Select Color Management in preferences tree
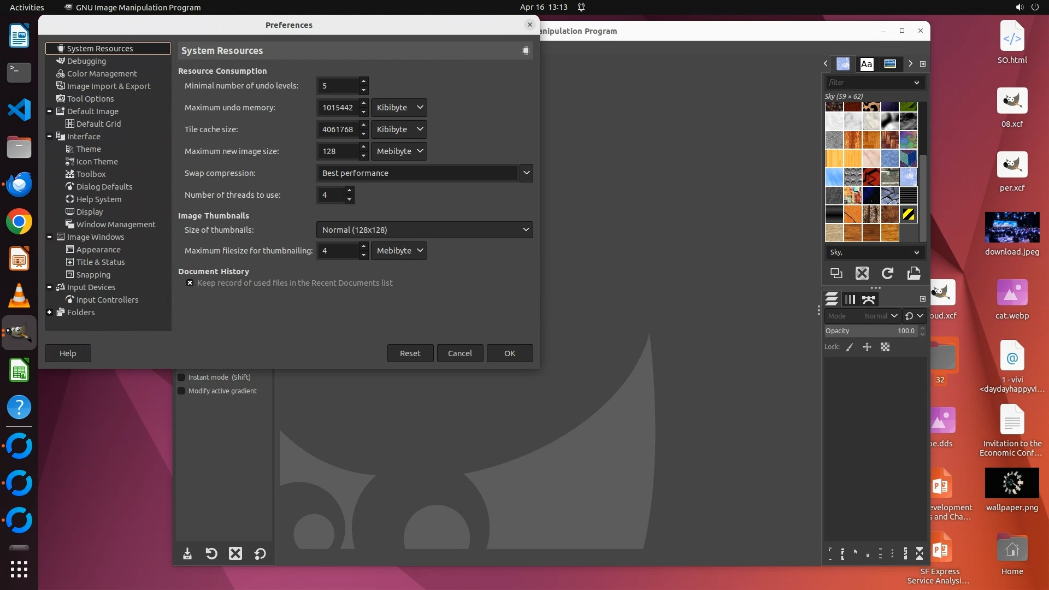This screenshot has height=590, width=1049. [102, 74]
